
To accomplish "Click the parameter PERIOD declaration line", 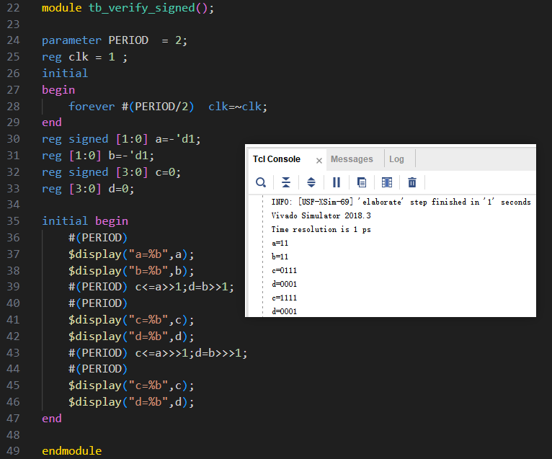I will coord(114,40).
